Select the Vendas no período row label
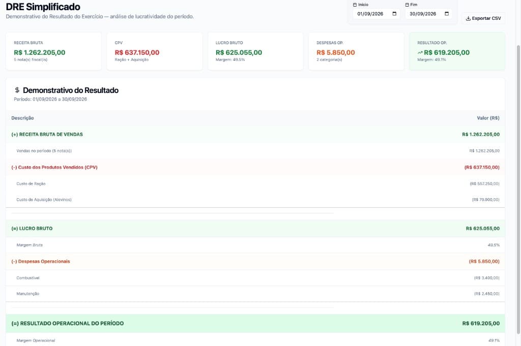 tap(44, 150)
